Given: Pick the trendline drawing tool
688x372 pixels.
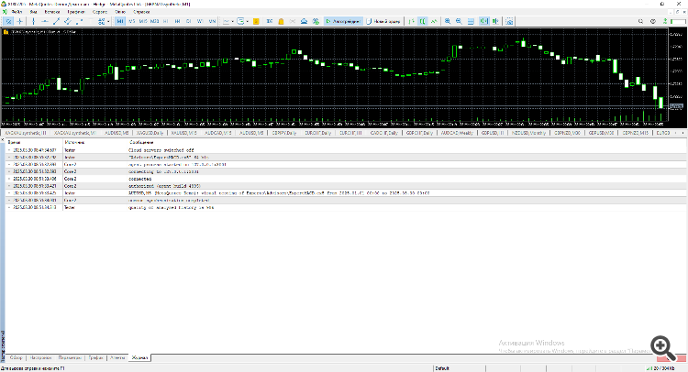Looking at the screenshot, I should (55, 19).
